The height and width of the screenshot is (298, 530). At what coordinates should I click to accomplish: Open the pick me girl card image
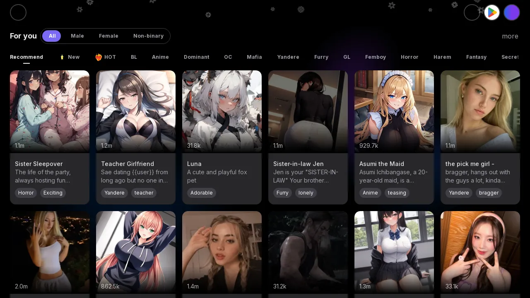[480, 112]
